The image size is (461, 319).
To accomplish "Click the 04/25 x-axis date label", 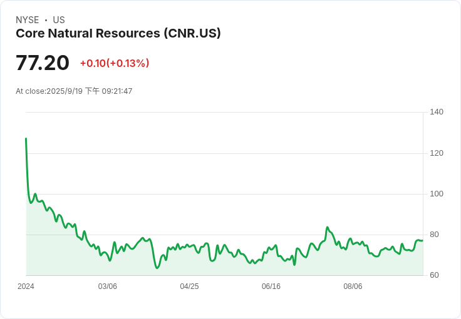I will click(189, 286).
